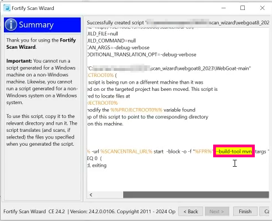Click the %SCANCENTRAL_URL% variable in script
The width and height of the screenshot is (272, 221).
click(126, 152)
